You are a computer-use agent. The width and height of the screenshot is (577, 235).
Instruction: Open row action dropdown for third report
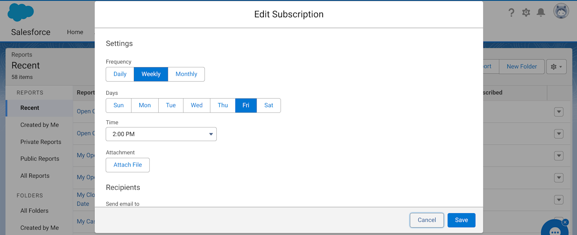pyautogui.click(x=558, y=156)
